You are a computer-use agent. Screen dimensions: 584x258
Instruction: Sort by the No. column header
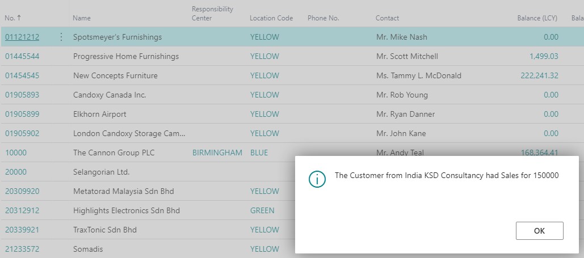click(x=10, y=18)
